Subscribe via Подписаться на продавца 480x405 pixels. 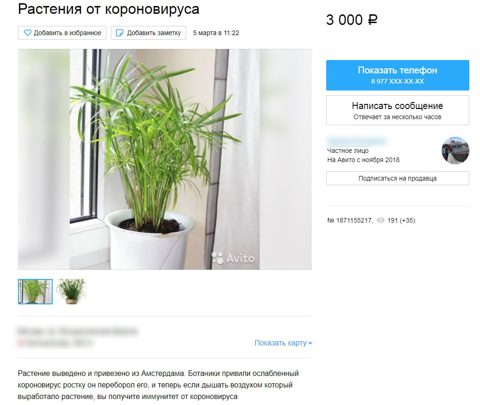397,178
